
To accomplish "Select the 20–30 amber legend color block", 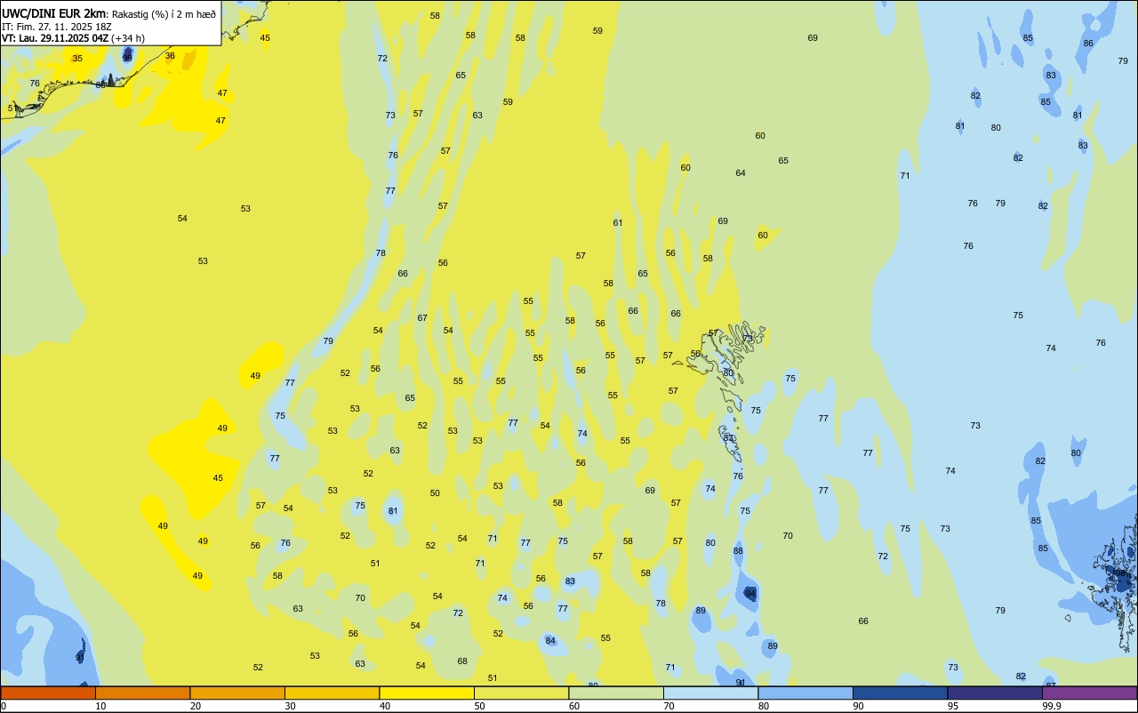I will click(237, 693).
